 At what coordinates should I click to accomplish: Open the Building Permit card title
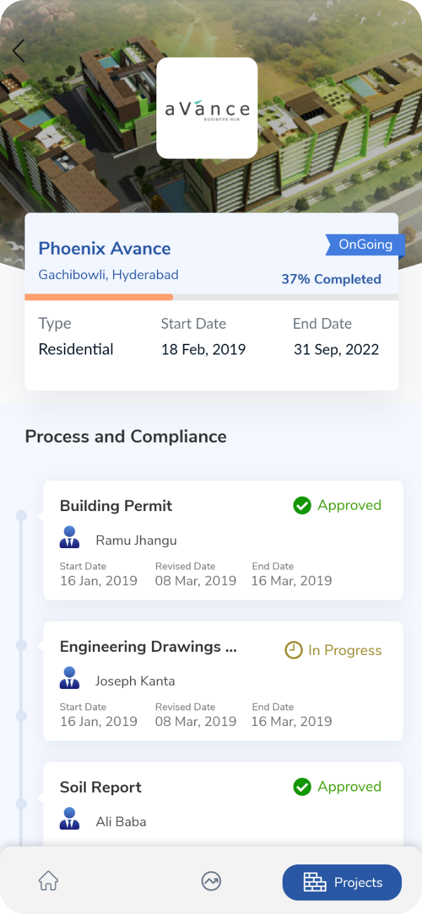116,506
